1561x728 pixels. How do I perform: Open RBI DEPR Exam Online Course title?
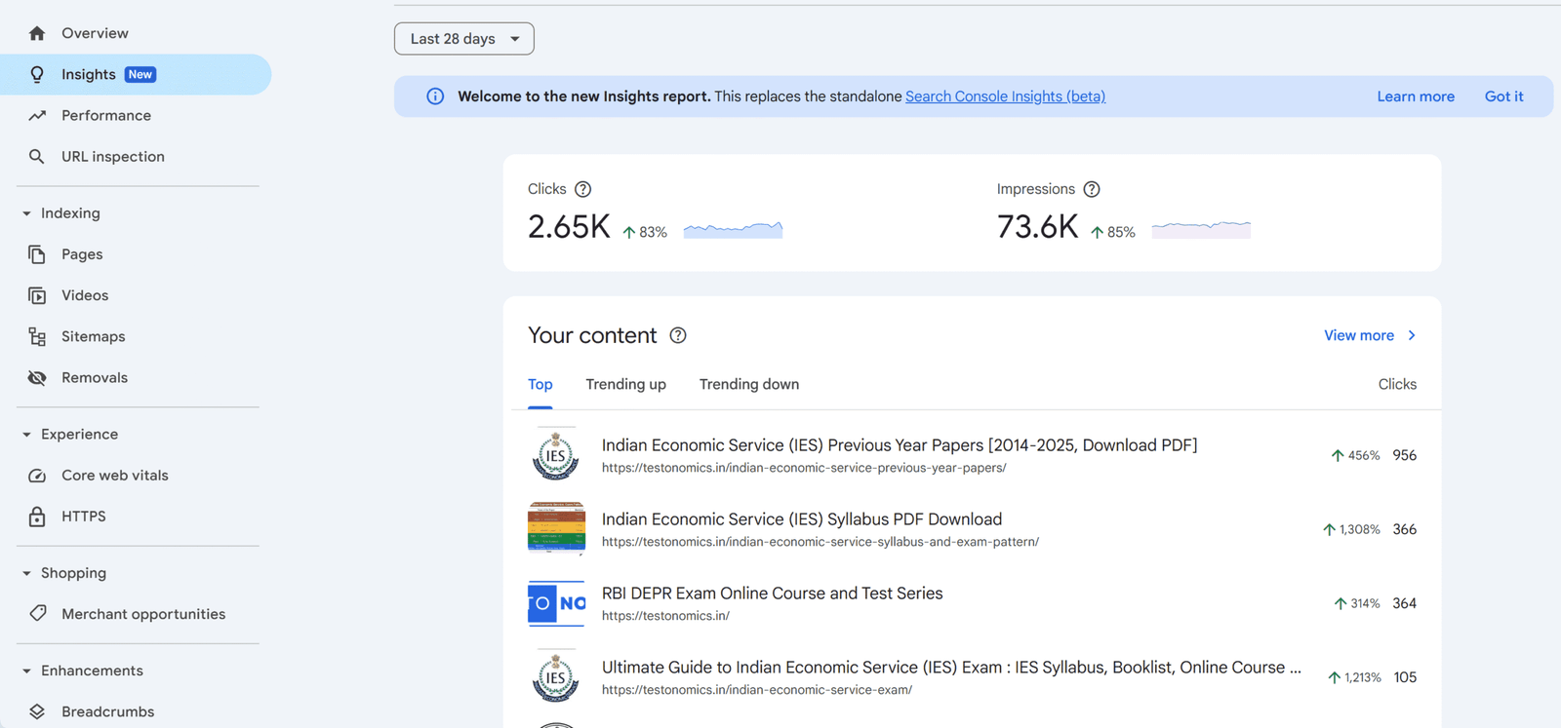pos(773,594)
